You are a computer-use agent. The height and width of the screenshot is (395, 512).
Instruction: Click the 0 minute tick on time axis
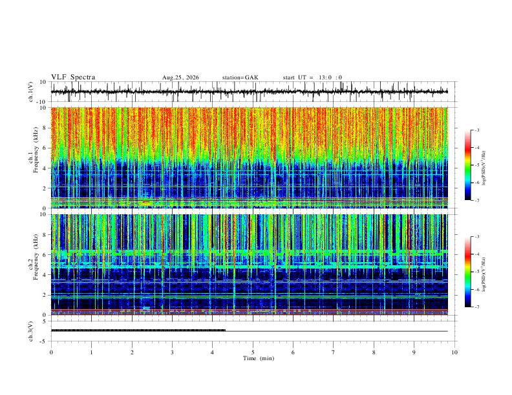pyautogui.click(x=51, y=352)
